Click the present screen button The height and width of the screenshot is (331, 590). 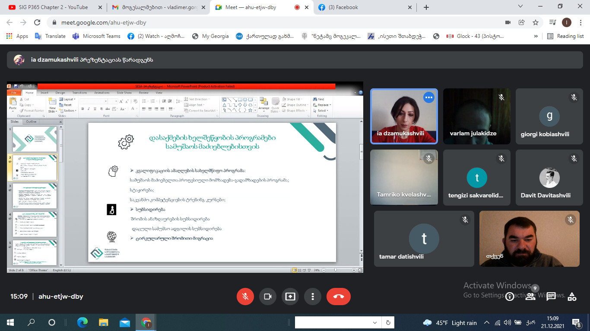tap(290, 297)
